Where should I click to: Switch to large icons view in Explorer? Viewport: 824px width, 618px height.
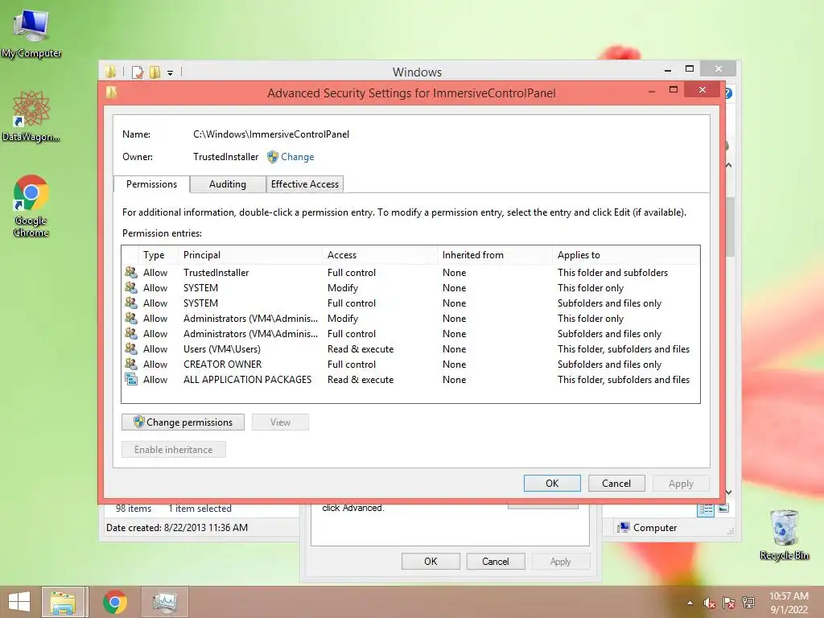pyautogui.click(x=723, y=509)
